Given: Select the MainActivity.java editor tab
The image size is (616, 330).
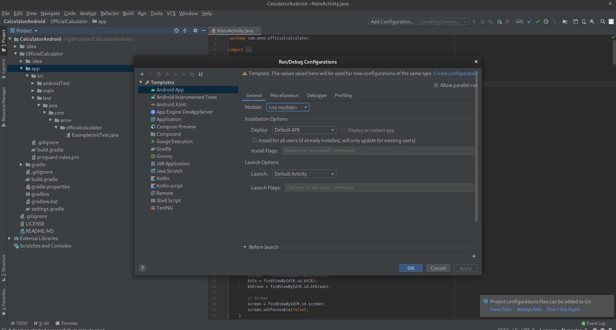Looking at the screenshot, I should click(235, 30).
